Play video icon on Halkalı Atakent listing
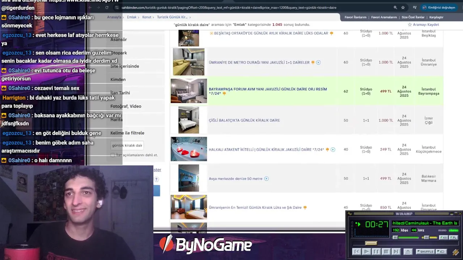 (x=333, y=149)
